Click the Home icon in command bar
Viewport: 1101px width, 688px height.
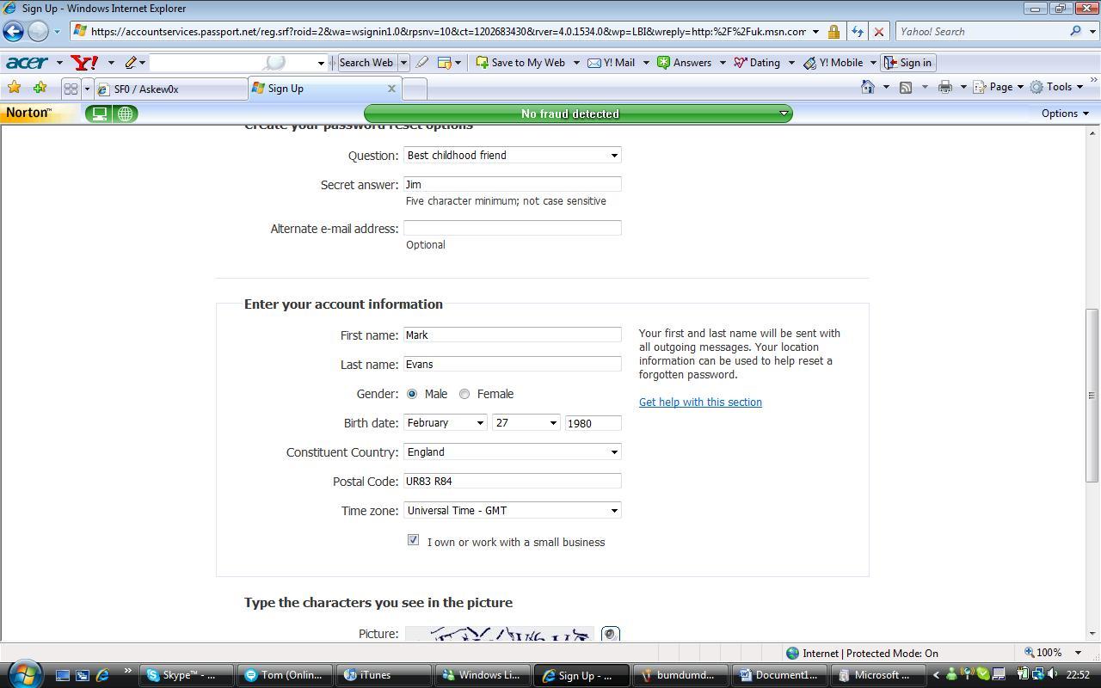tap(868, 87)
